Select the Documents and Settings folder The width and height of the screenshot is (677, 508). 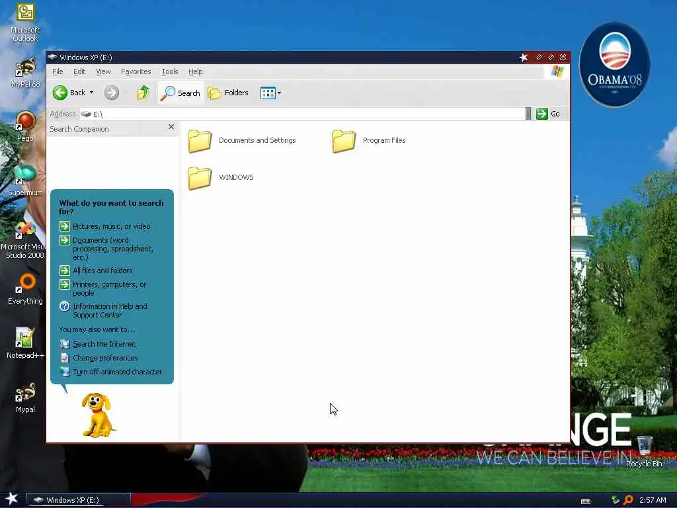pos(242,140)
